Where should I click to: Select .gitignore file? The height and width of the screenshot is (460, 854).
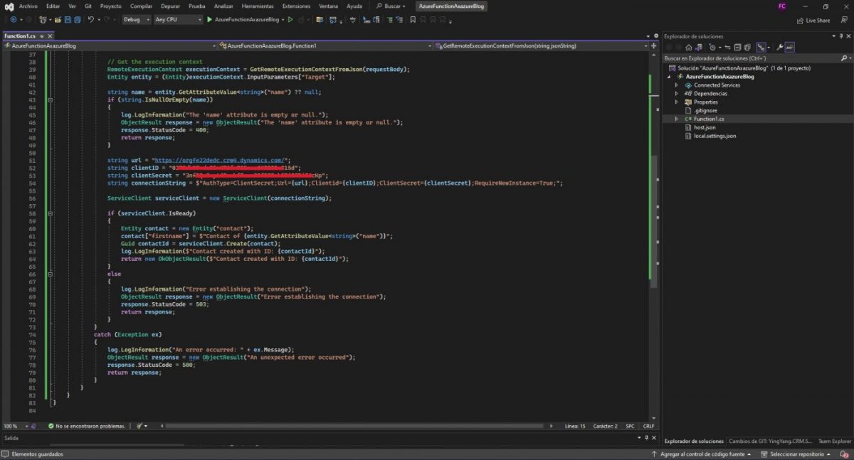coord(702,111)
